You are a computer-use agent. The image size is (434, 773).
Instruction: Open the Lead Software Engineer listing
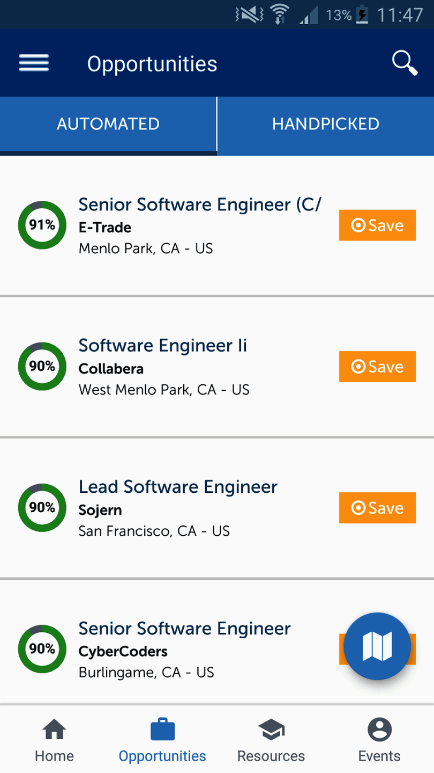pyautogui.click(x=178, y=487)
